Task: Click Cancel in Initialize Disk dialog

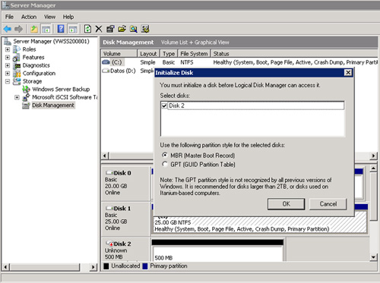Action: click(328, 204)
